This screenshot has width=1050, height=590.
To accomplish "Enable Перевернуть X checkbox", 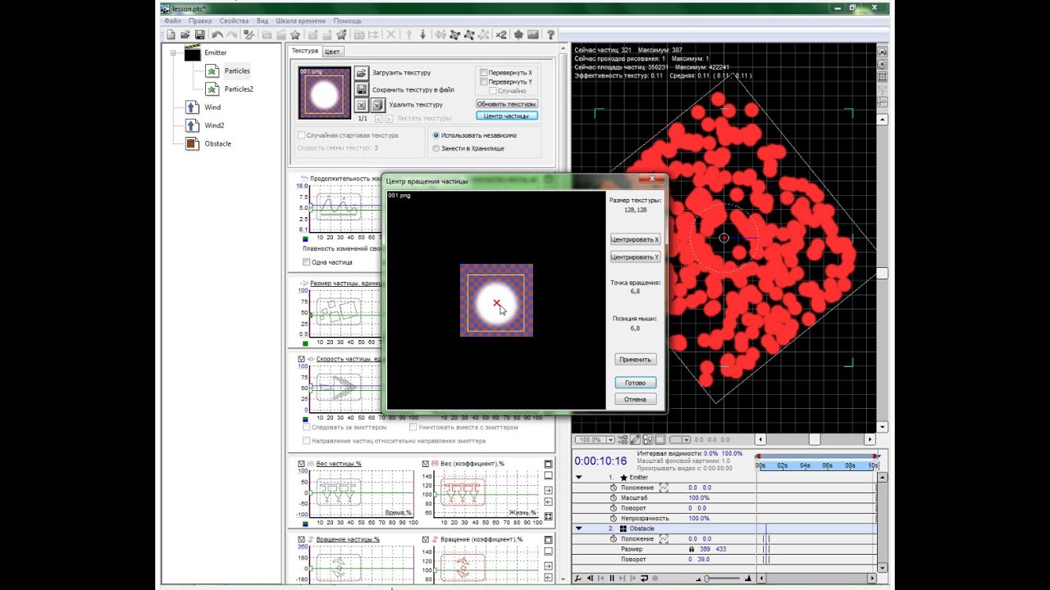I will coord(484,72).
